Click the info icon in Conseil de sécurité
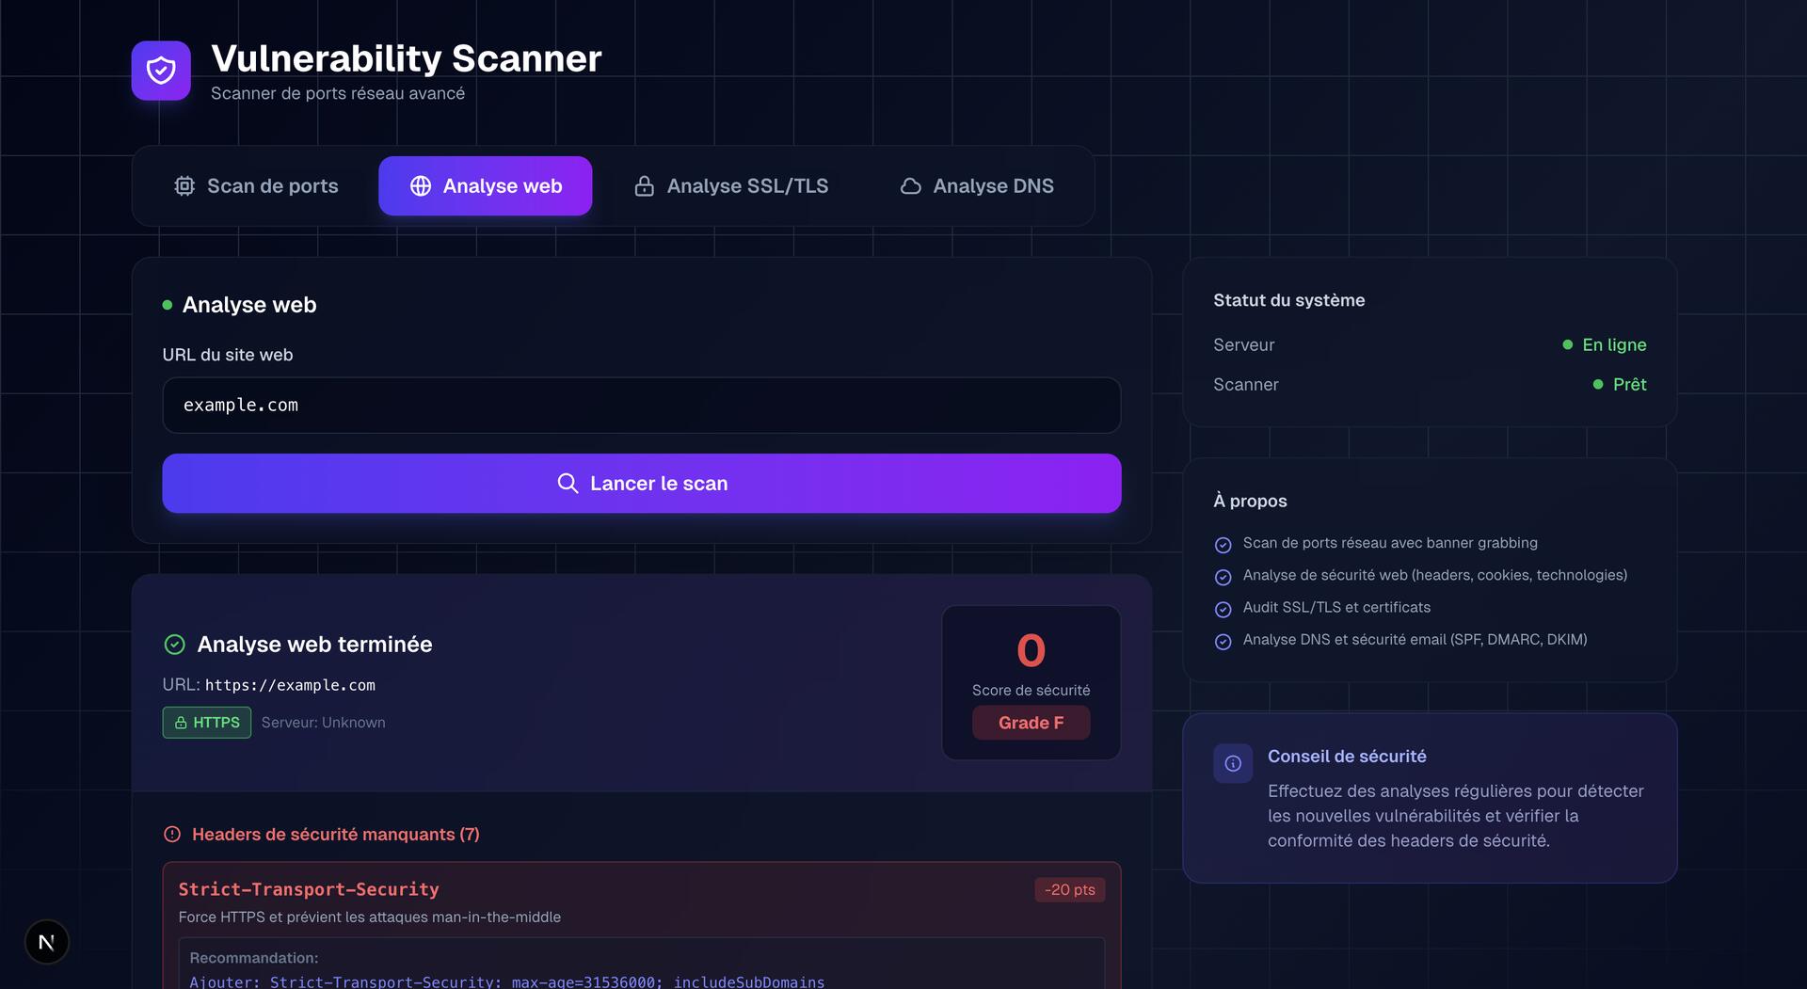The height and width of the screenshot is (989, 1807). tap(1233, 763)
